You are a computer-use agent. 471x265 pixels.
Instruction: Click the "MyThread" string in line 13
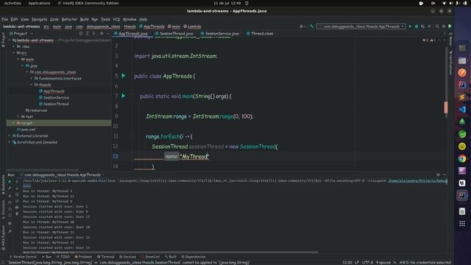pyautogui.click(x=194, y=157)
